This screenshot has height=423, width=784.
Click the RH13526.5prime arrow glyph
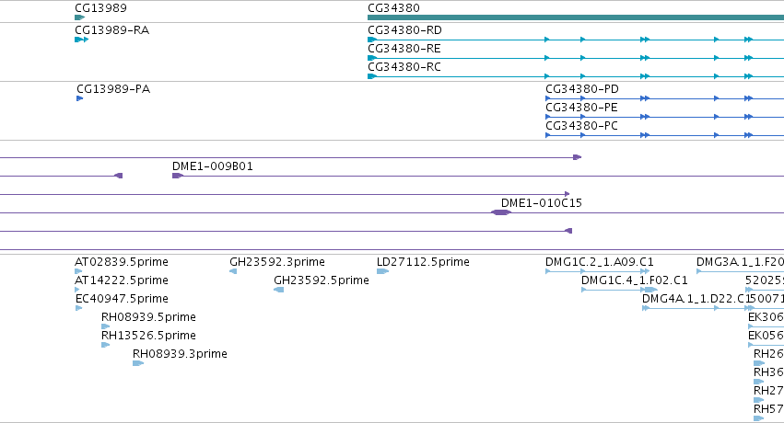(x=105, y=345)
